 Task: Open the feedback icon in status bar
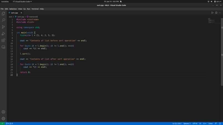pyautogui.click(x=216, y=123)
